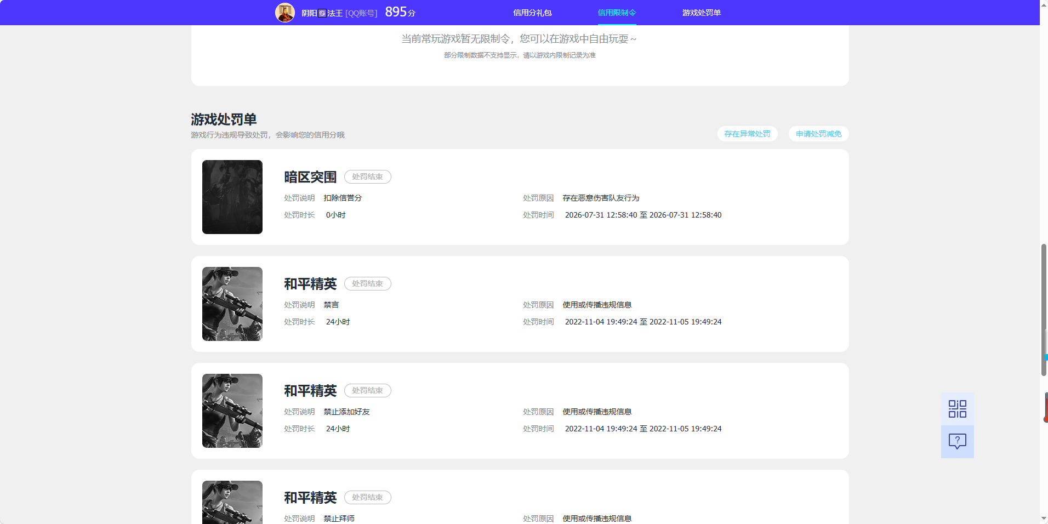
Task: Click the [QQ账号] label in header
Action: (x=361, y=13)
